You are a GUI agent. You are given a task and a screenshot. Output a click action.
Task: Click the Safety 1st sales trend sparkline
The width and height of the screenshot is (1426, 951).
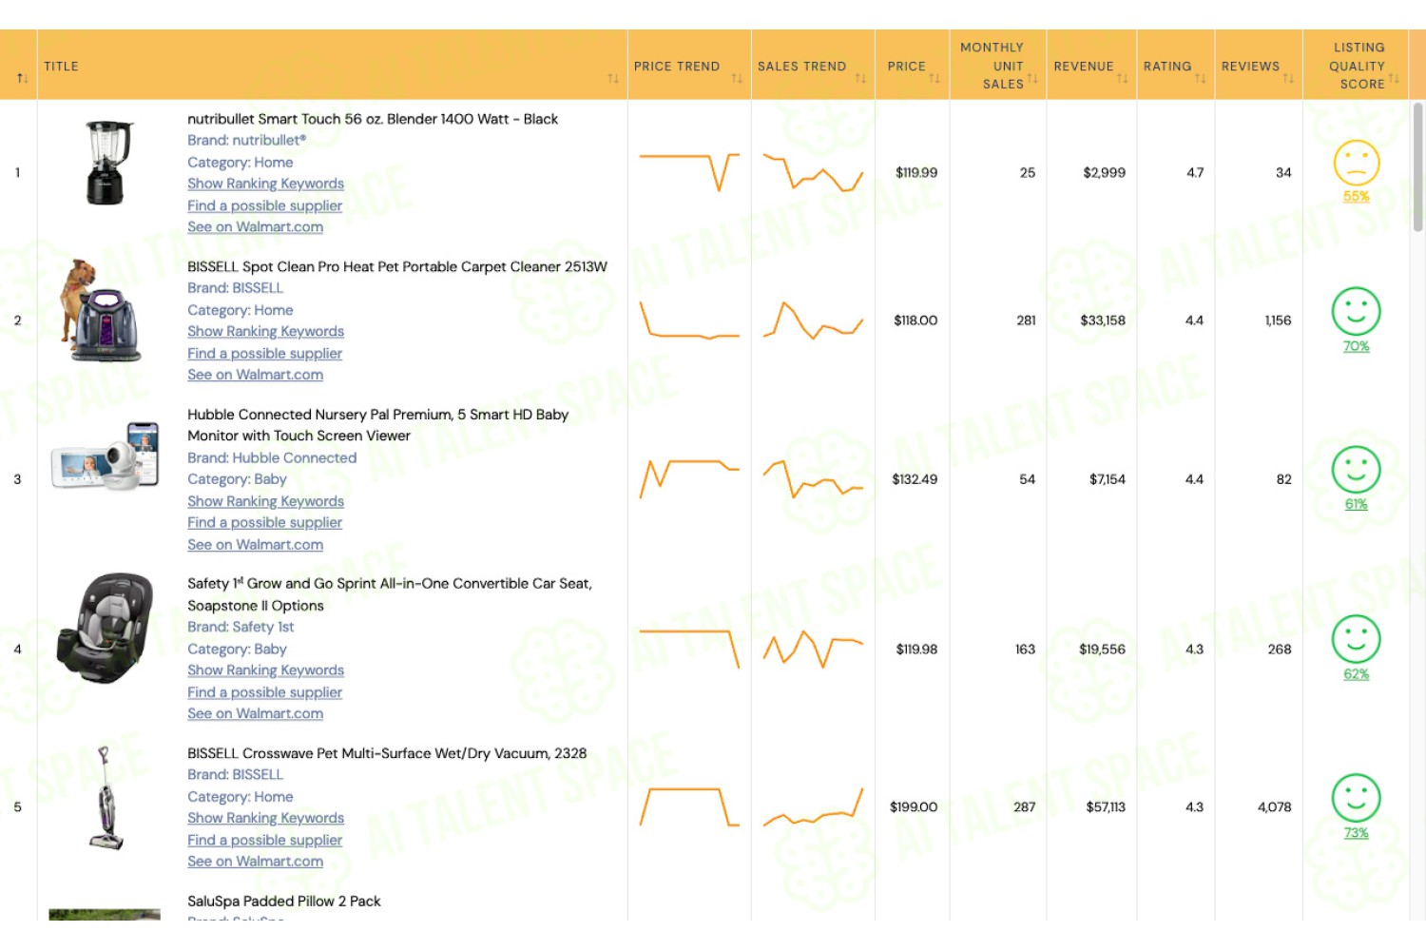[813, 649]
